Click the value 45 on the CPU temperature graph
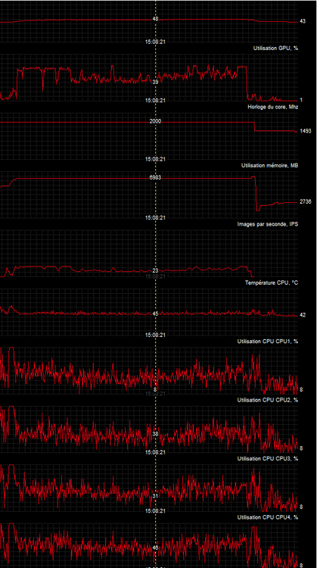Screen dimensions: 317x568 pos(155,314)
